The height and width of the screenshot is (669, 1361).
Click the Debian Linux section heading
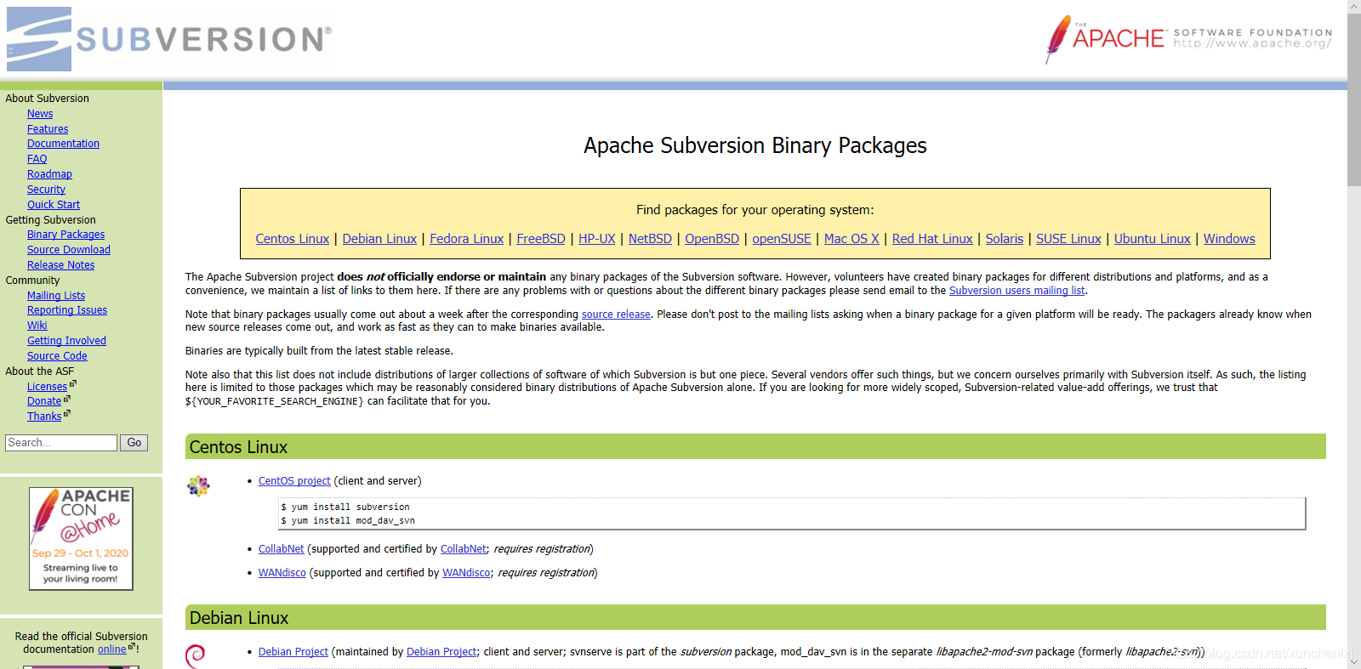click(x=239, y=618)
